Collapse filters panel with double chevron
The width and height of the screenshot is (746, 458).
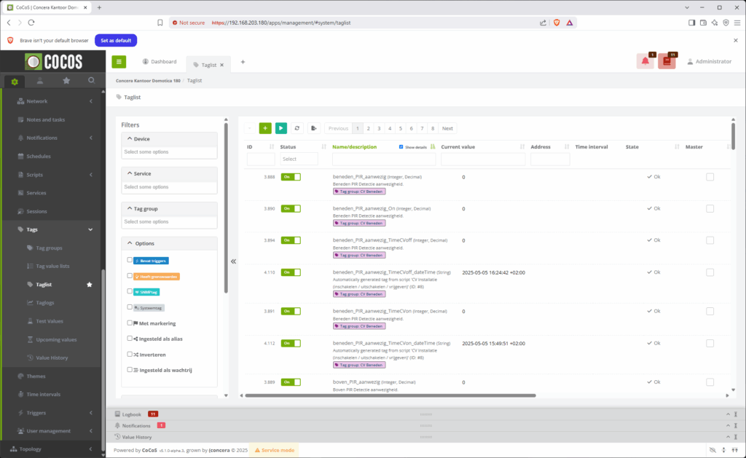click(x=233, y=261)
